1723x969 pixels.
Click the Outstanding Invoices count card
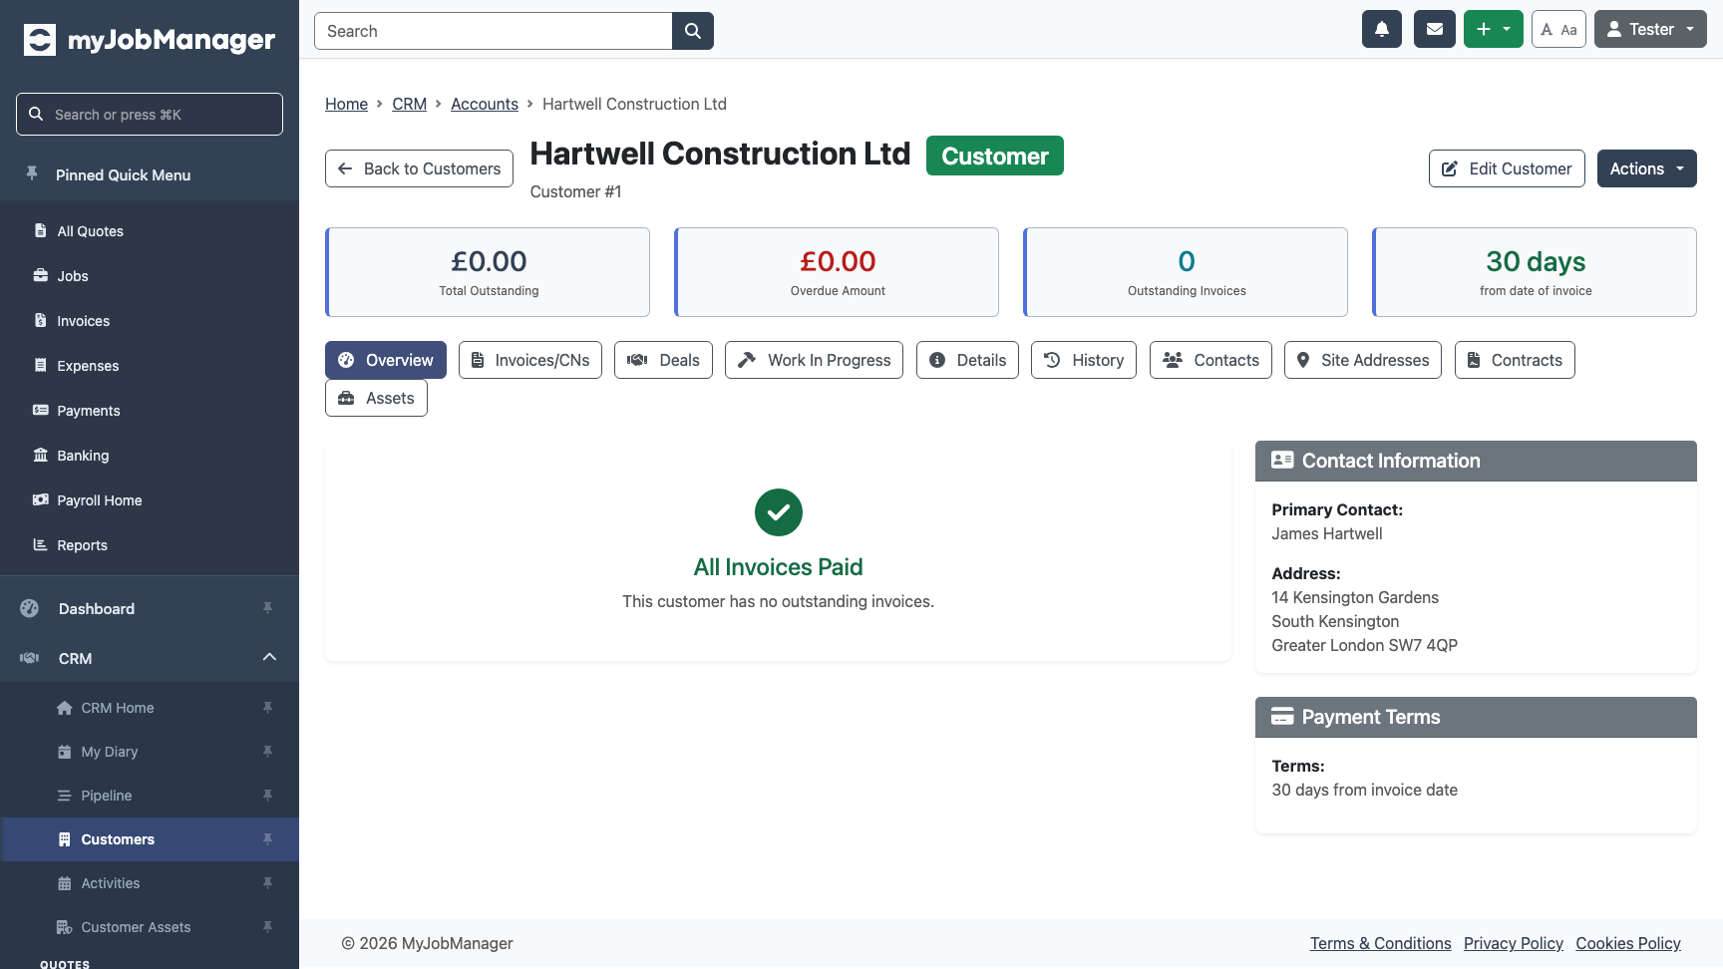1186,272
